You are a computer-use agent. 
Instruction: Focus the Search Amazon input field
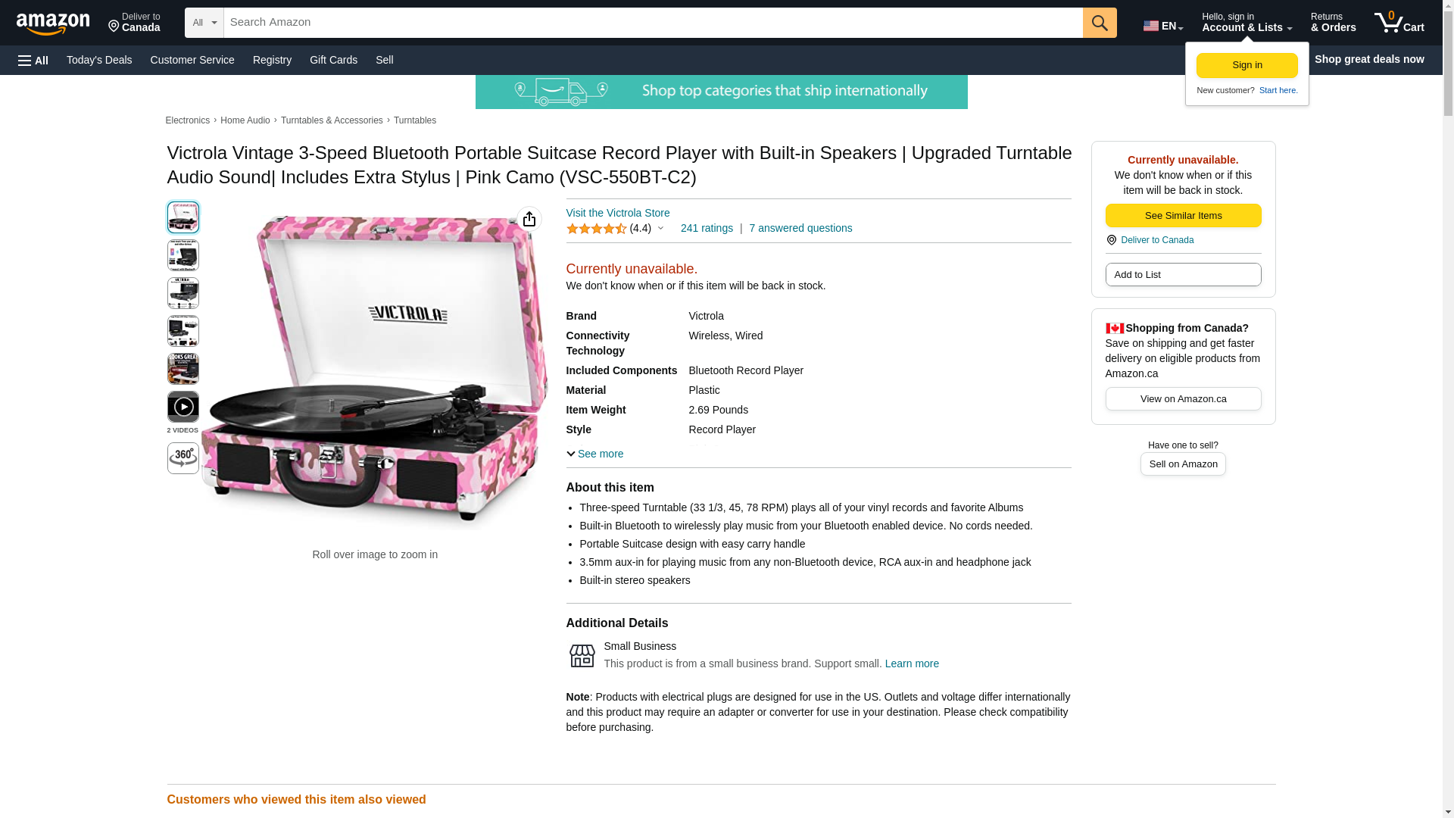653,23
